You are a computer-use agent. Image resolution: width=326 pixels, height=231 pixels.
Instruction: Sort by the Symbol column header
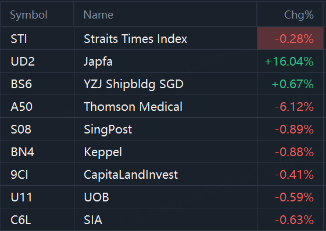click(28, 15)
